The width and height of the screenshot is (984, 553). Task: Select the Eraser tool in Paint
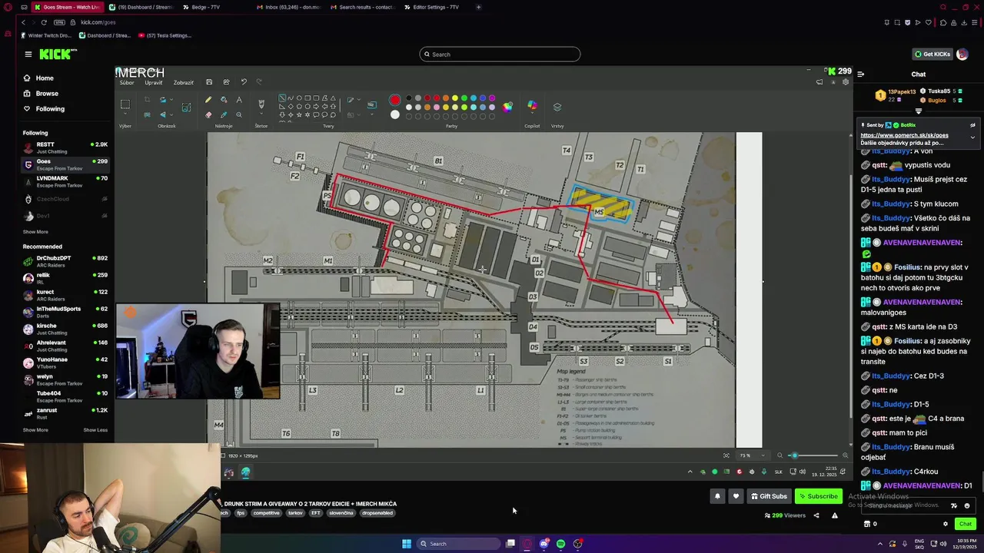[208, 114]
